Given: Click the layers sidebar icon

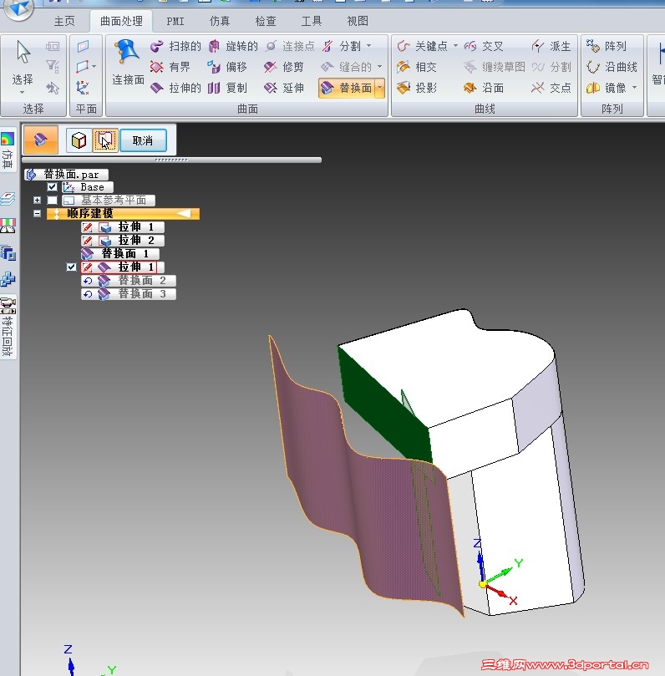Looking at the screenshot, I should point(8,199).
